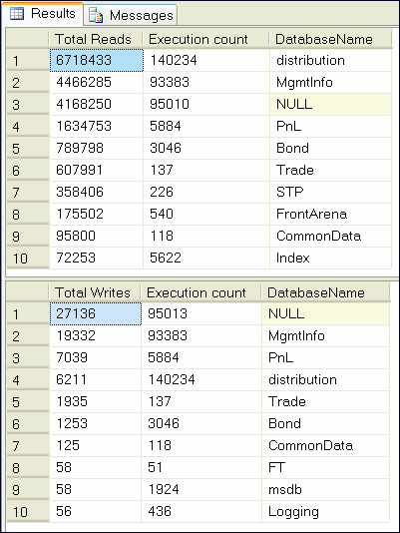Image resolution: width=400 pixels, height=533 pixels.
Task: Select the Logging database cell
Action: 325,512
